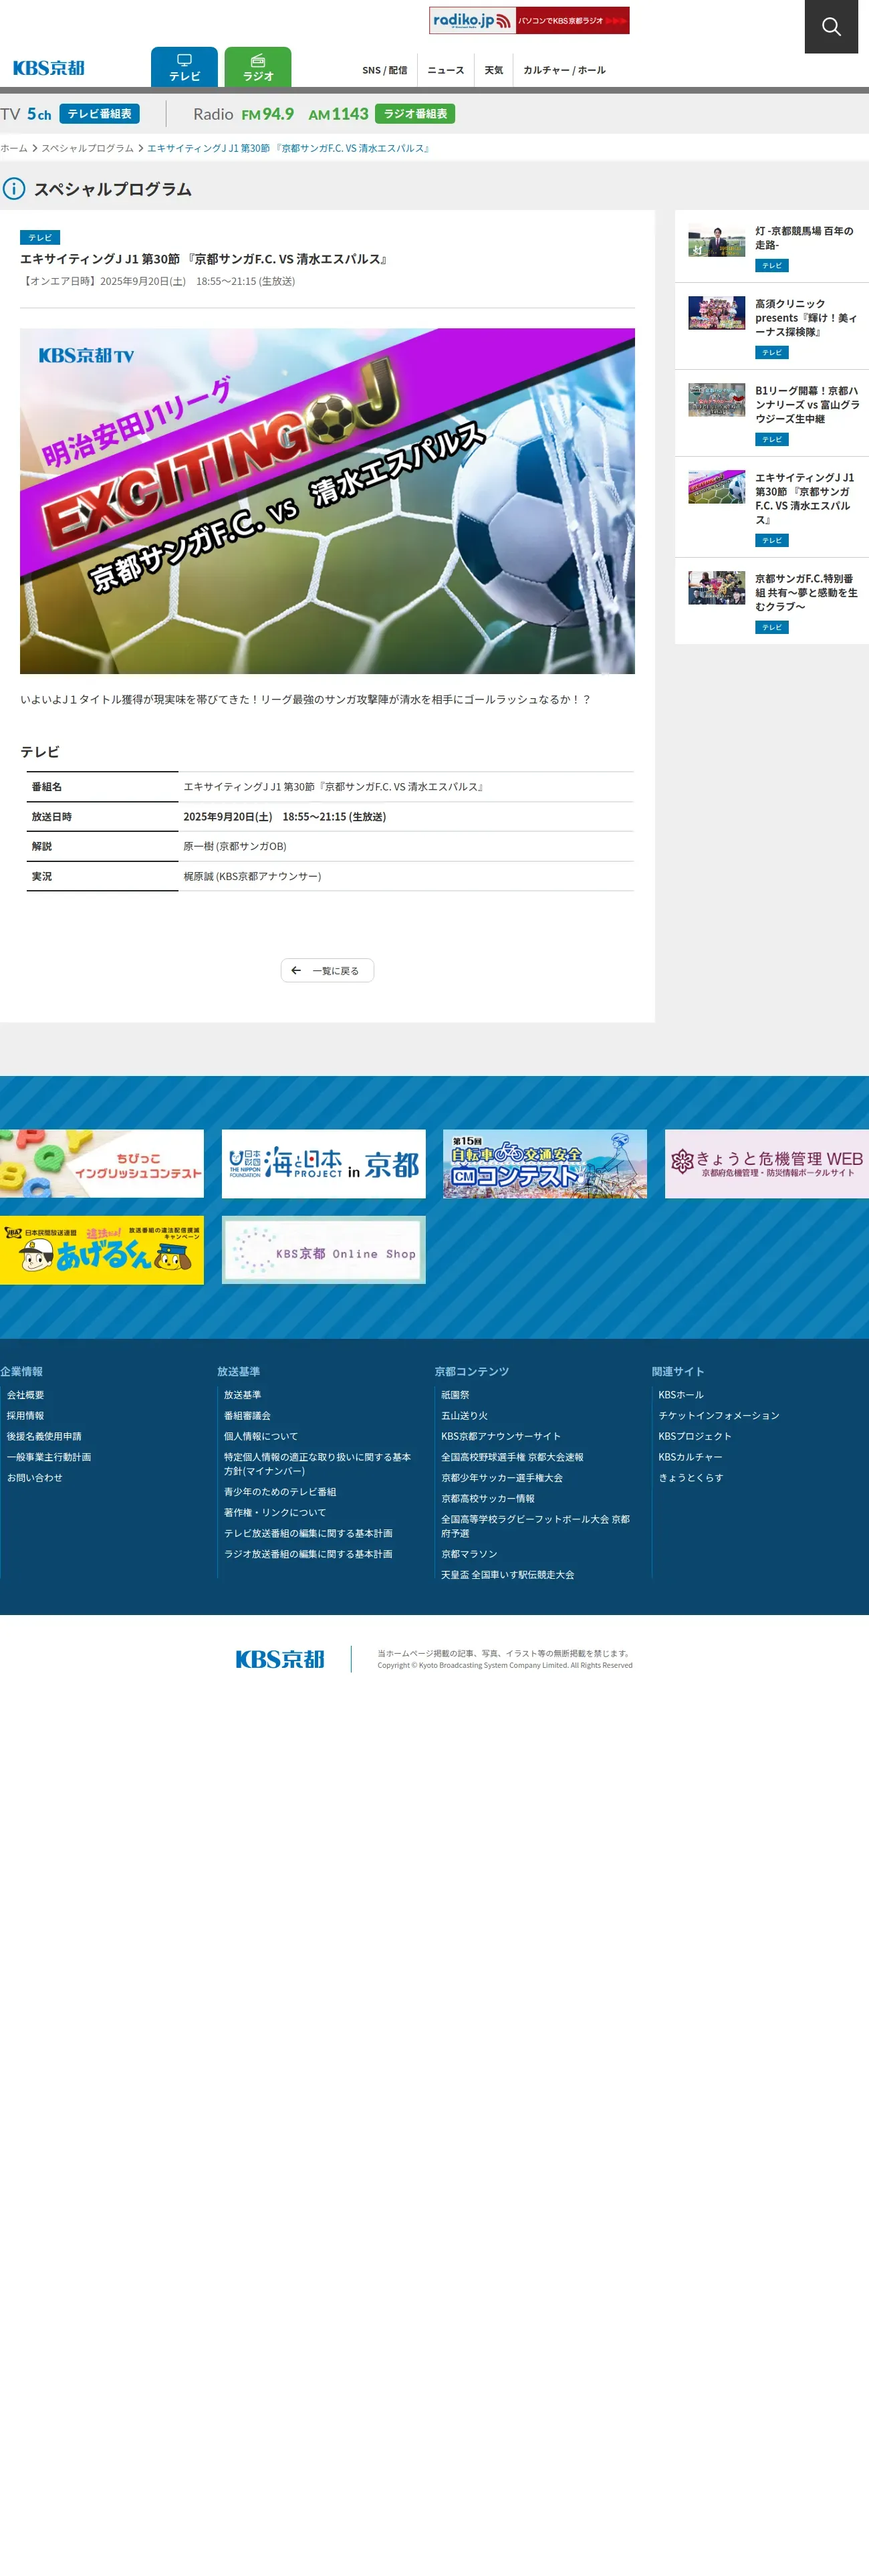Open 五山送り火 footer link
This screenshot has width=869, height=2576.
[x=465, y=1416]
